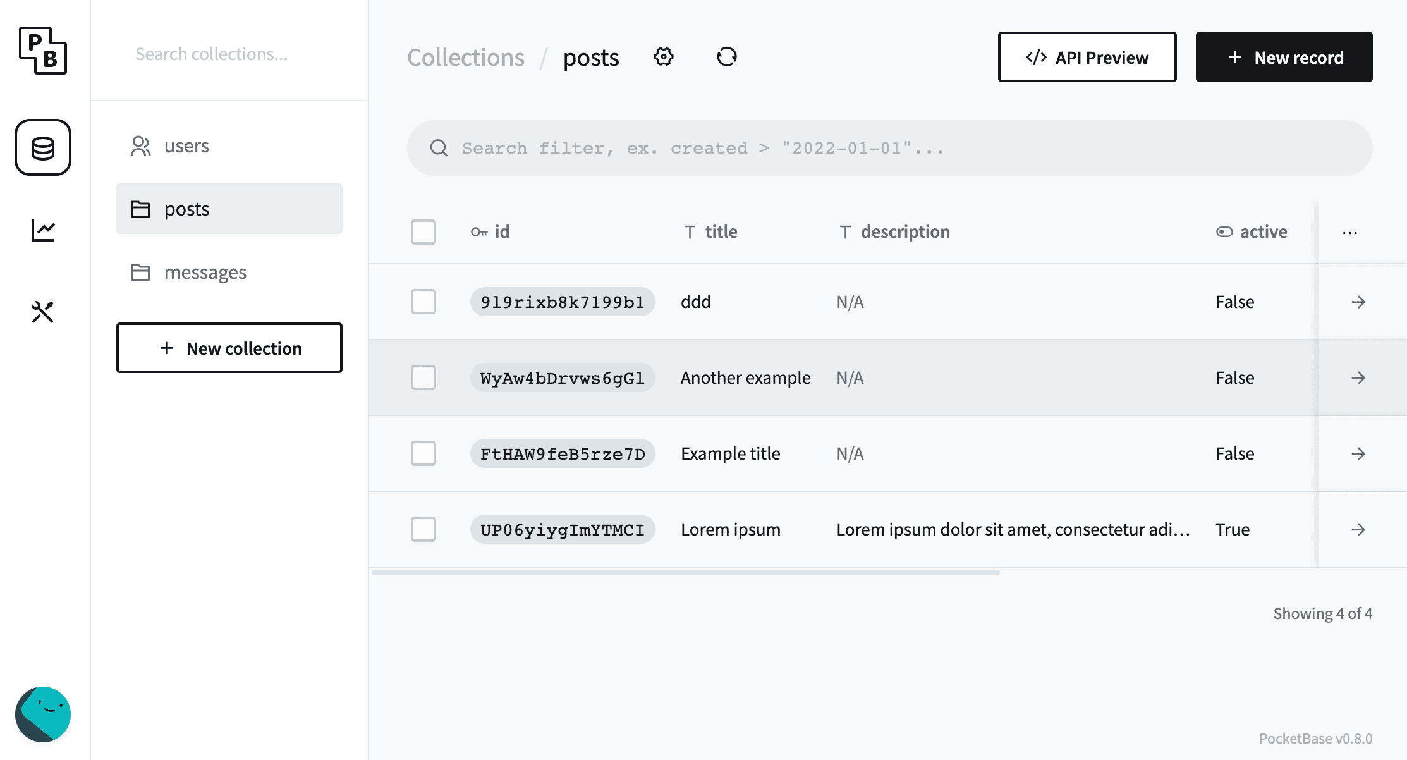Open posts collection settings gear

coord(664,57)
